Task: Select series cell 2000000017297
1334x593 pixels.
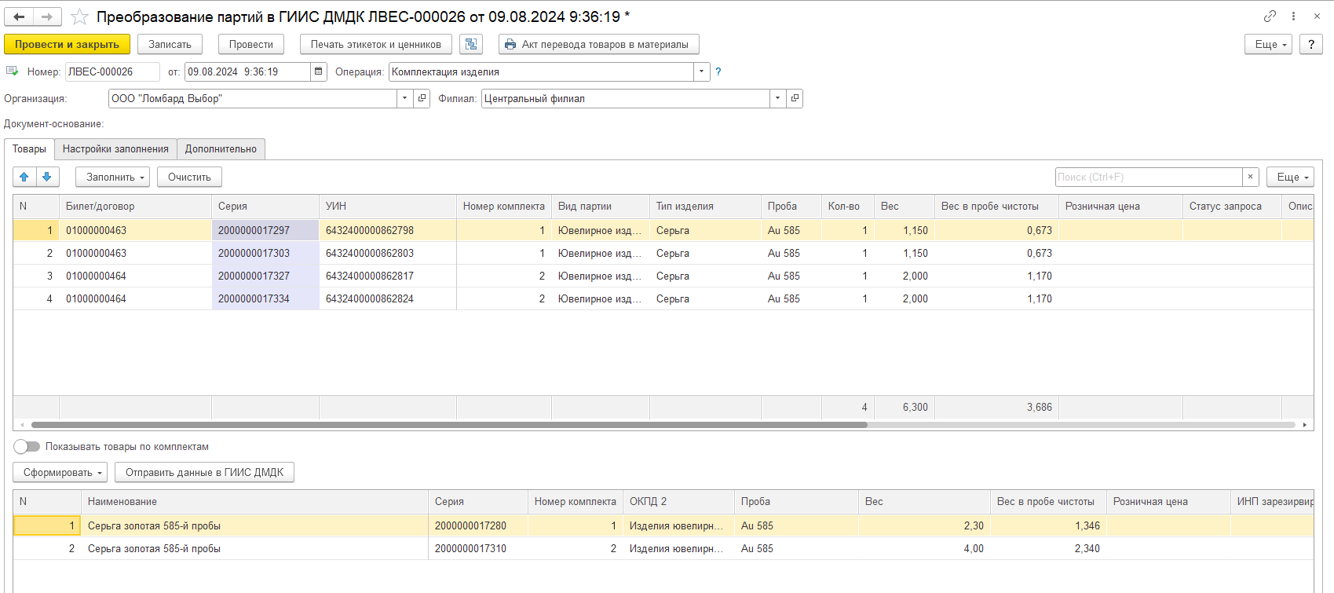Action: tap(265, 230)
